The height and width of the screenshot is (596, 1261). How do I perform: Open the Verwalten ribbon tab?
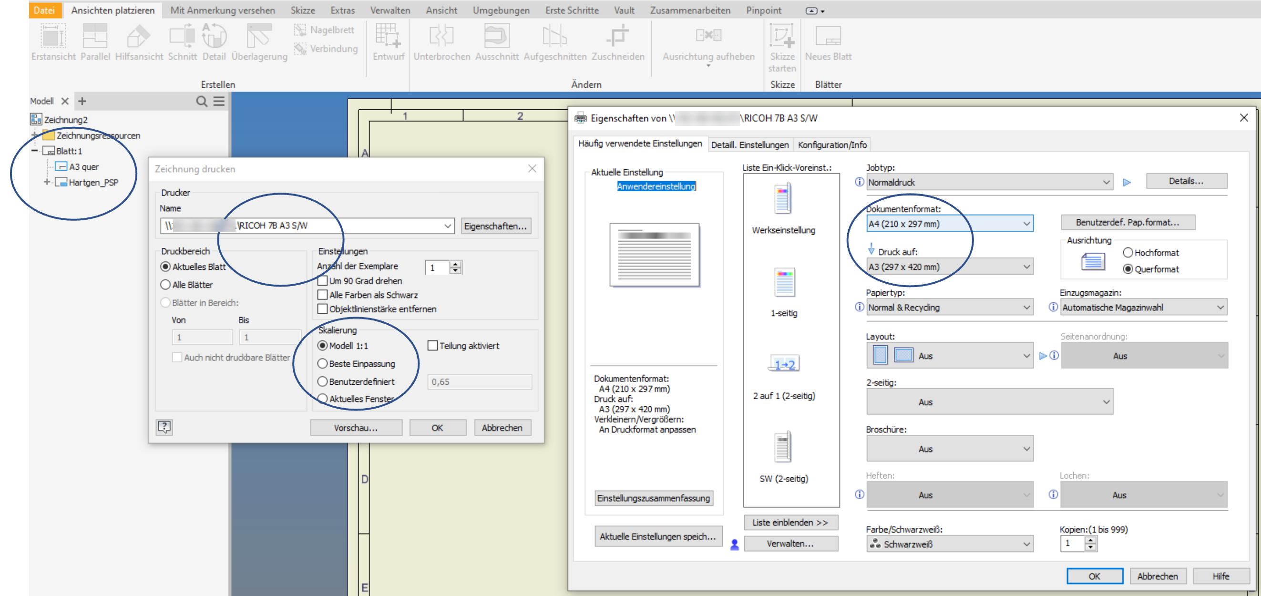pos(390,10)
